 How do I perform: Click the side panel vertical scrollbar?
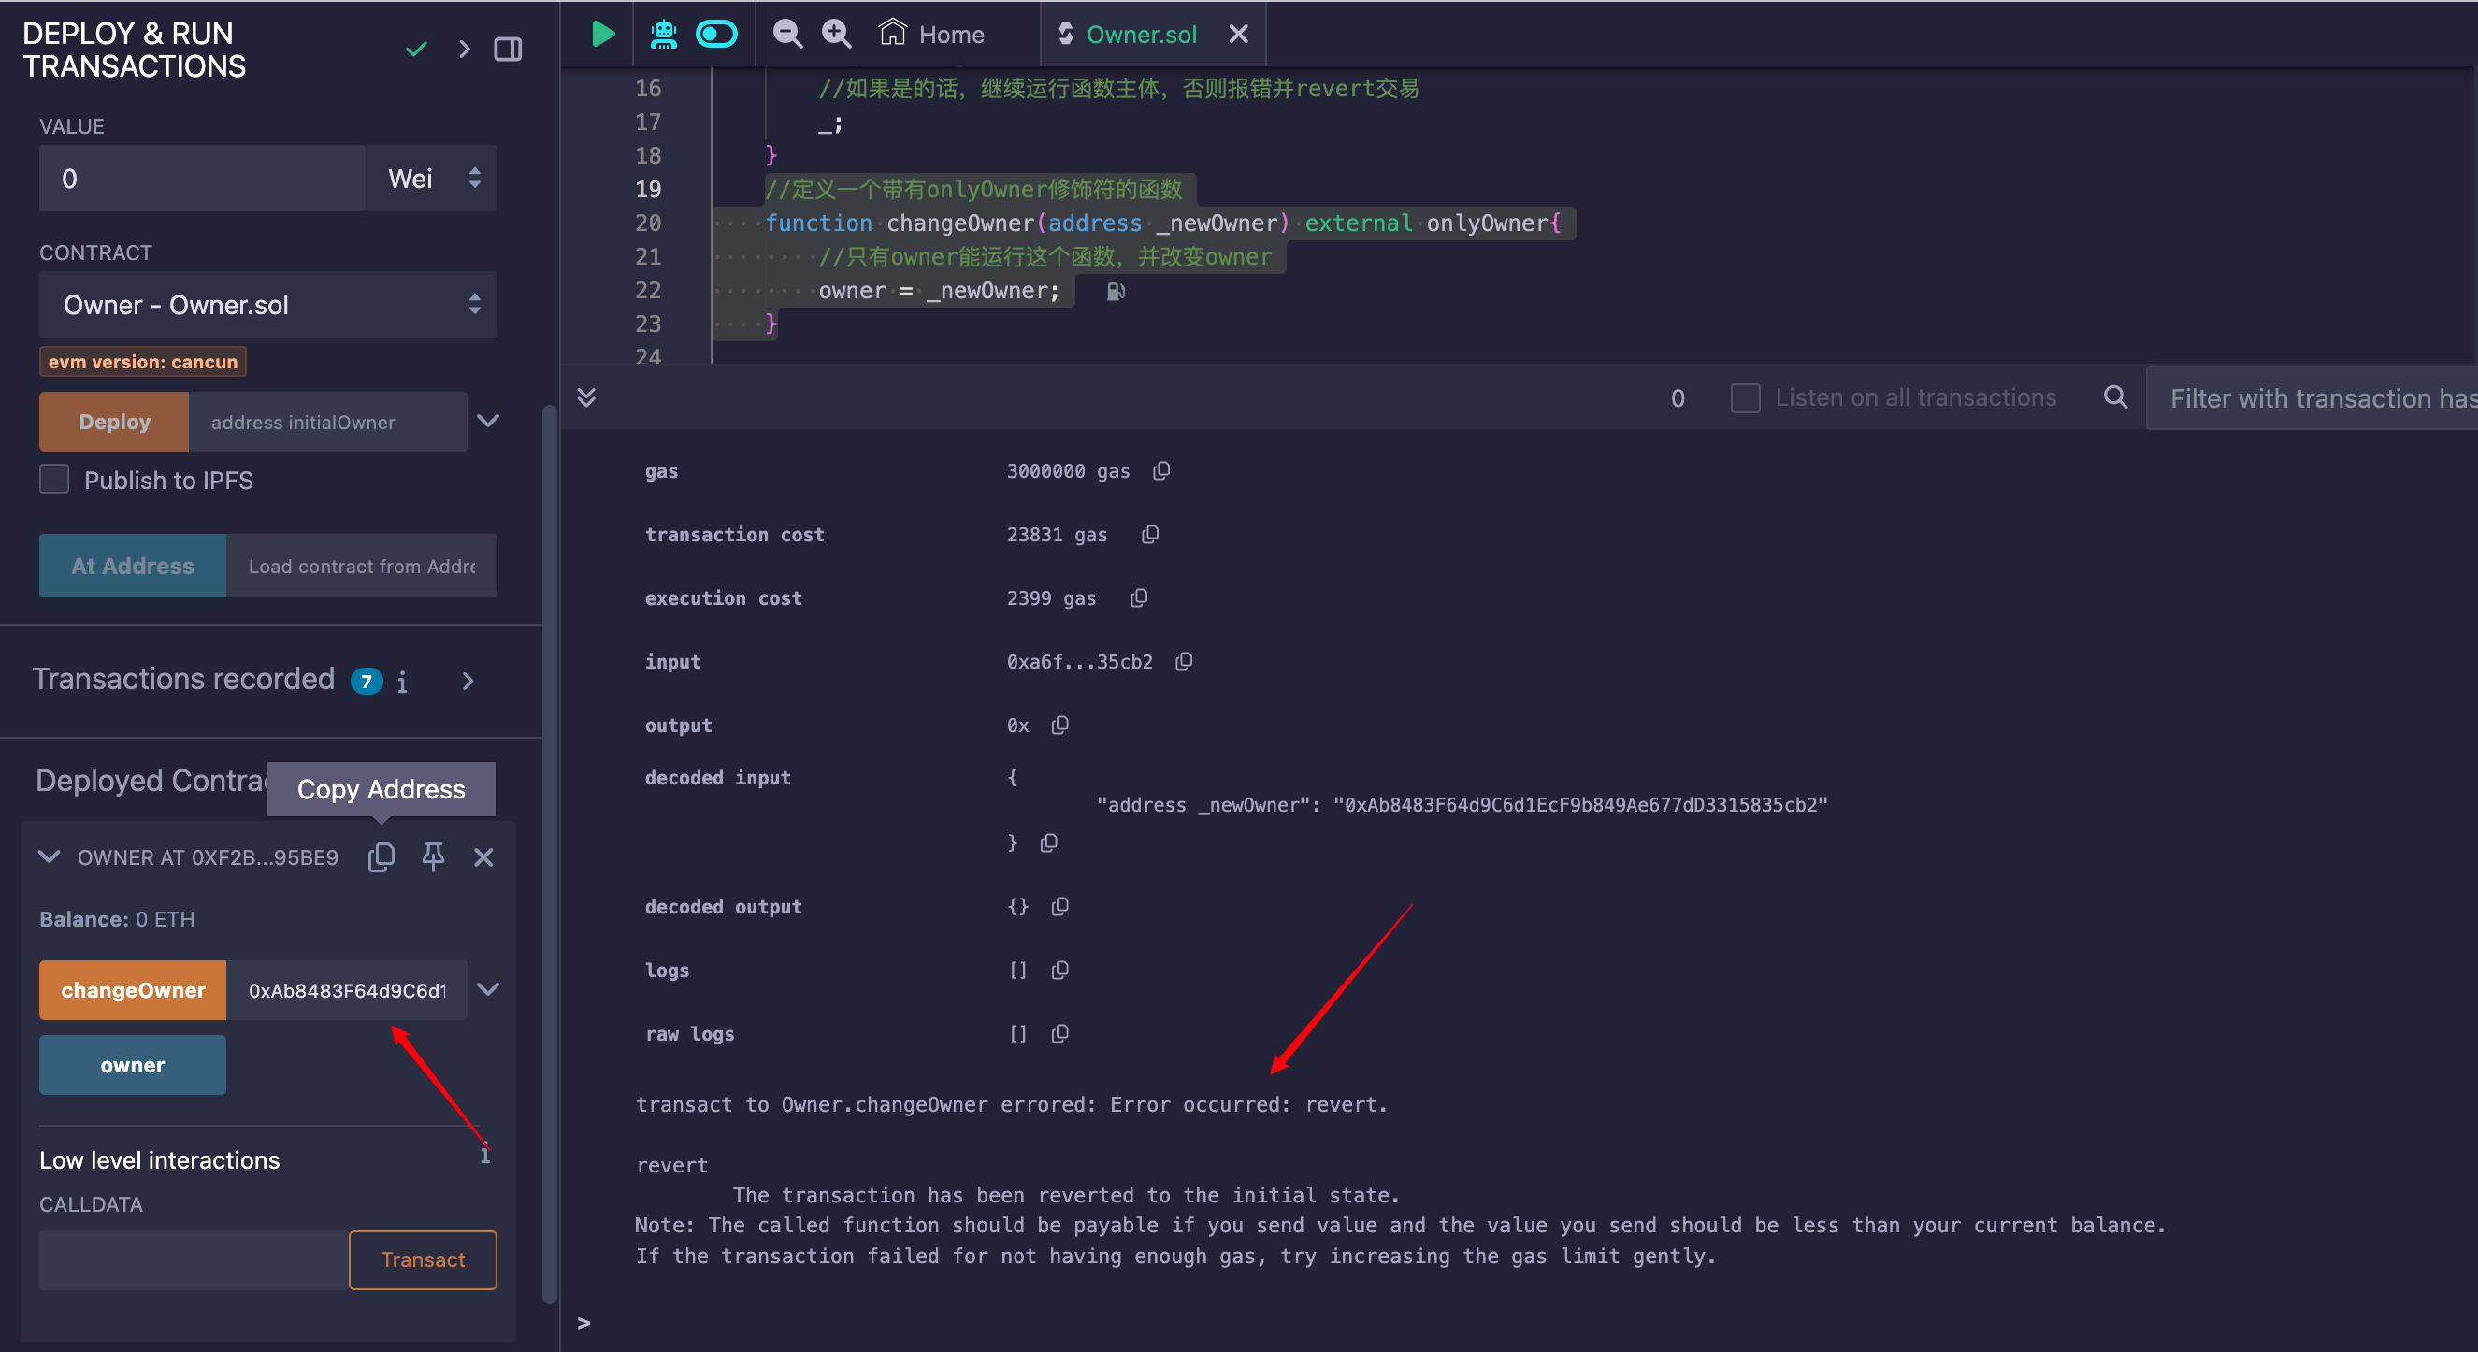coord(549,854)
